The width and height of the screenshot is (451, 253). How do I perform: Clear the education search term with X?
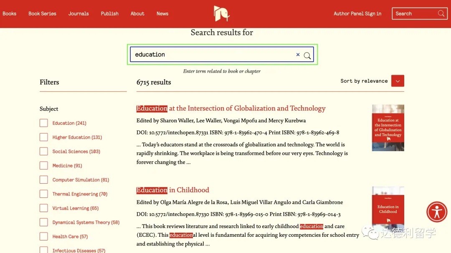(298, 55)
